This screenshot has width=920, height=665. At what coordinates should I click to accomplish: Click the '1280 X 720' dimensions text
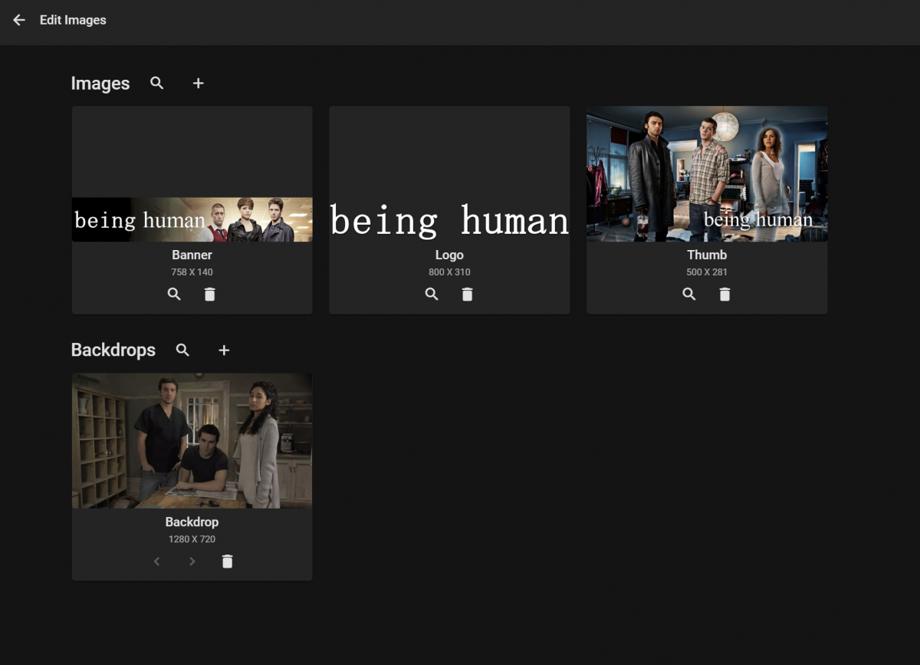192,539
